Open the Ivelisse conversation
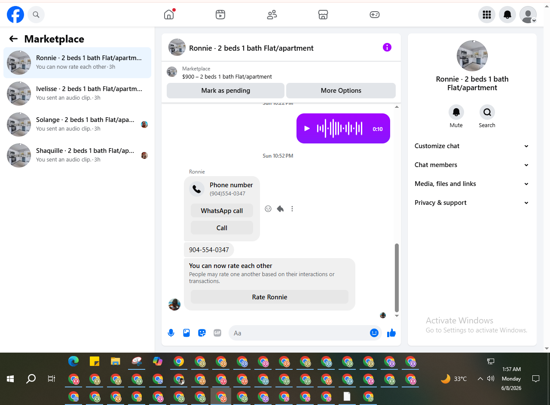This screenshot has width=550, height=405. pos(77,94)
